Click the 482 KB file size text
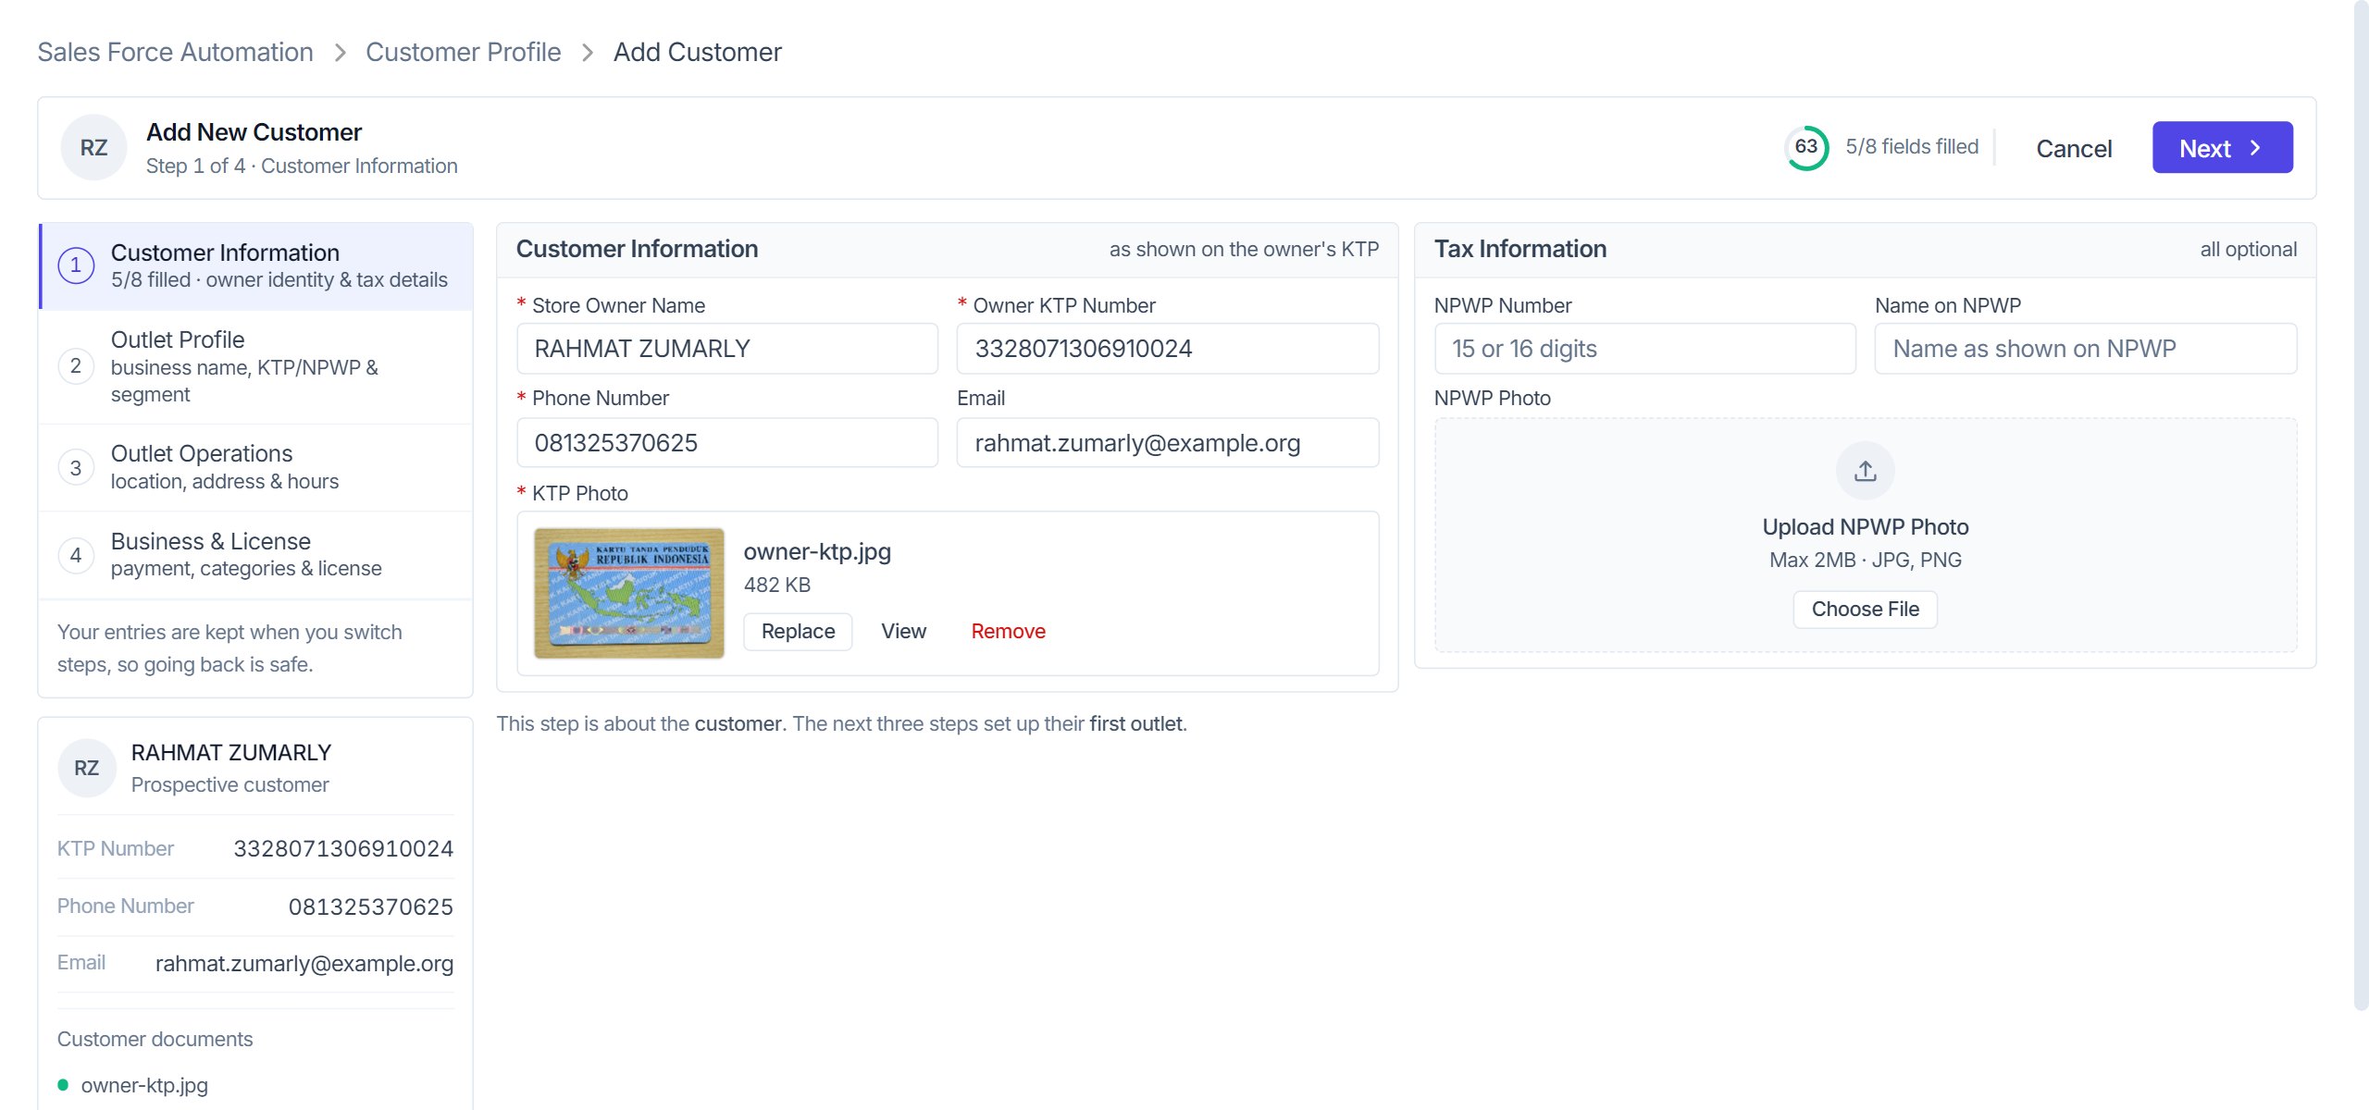This screenshot has height=1110, width=2369. tap(777, 586)
